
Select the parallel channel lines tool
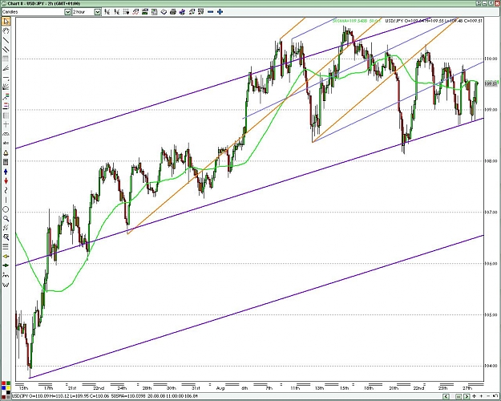pyautogui.click(x=6, y=50)
